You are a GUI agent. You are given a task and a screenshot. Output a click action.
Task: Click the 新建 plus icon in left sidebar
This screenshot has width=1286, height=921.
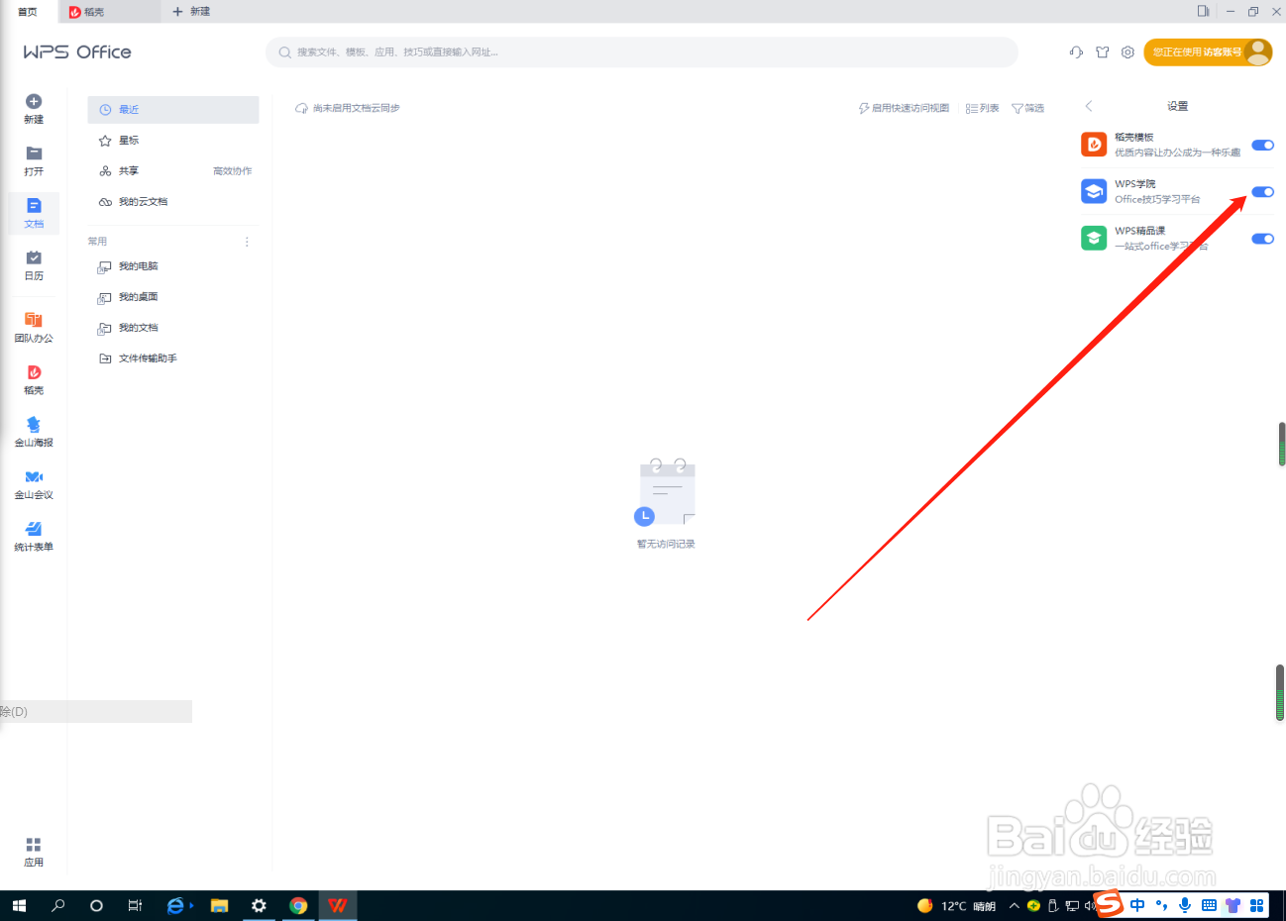(34, 102)
